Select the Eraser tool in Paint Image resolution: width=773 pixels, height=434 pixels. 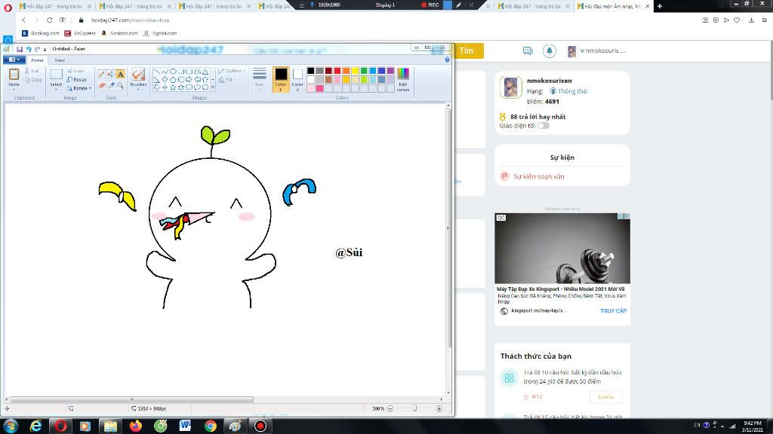pyautogui.click(x=102, y=85)
